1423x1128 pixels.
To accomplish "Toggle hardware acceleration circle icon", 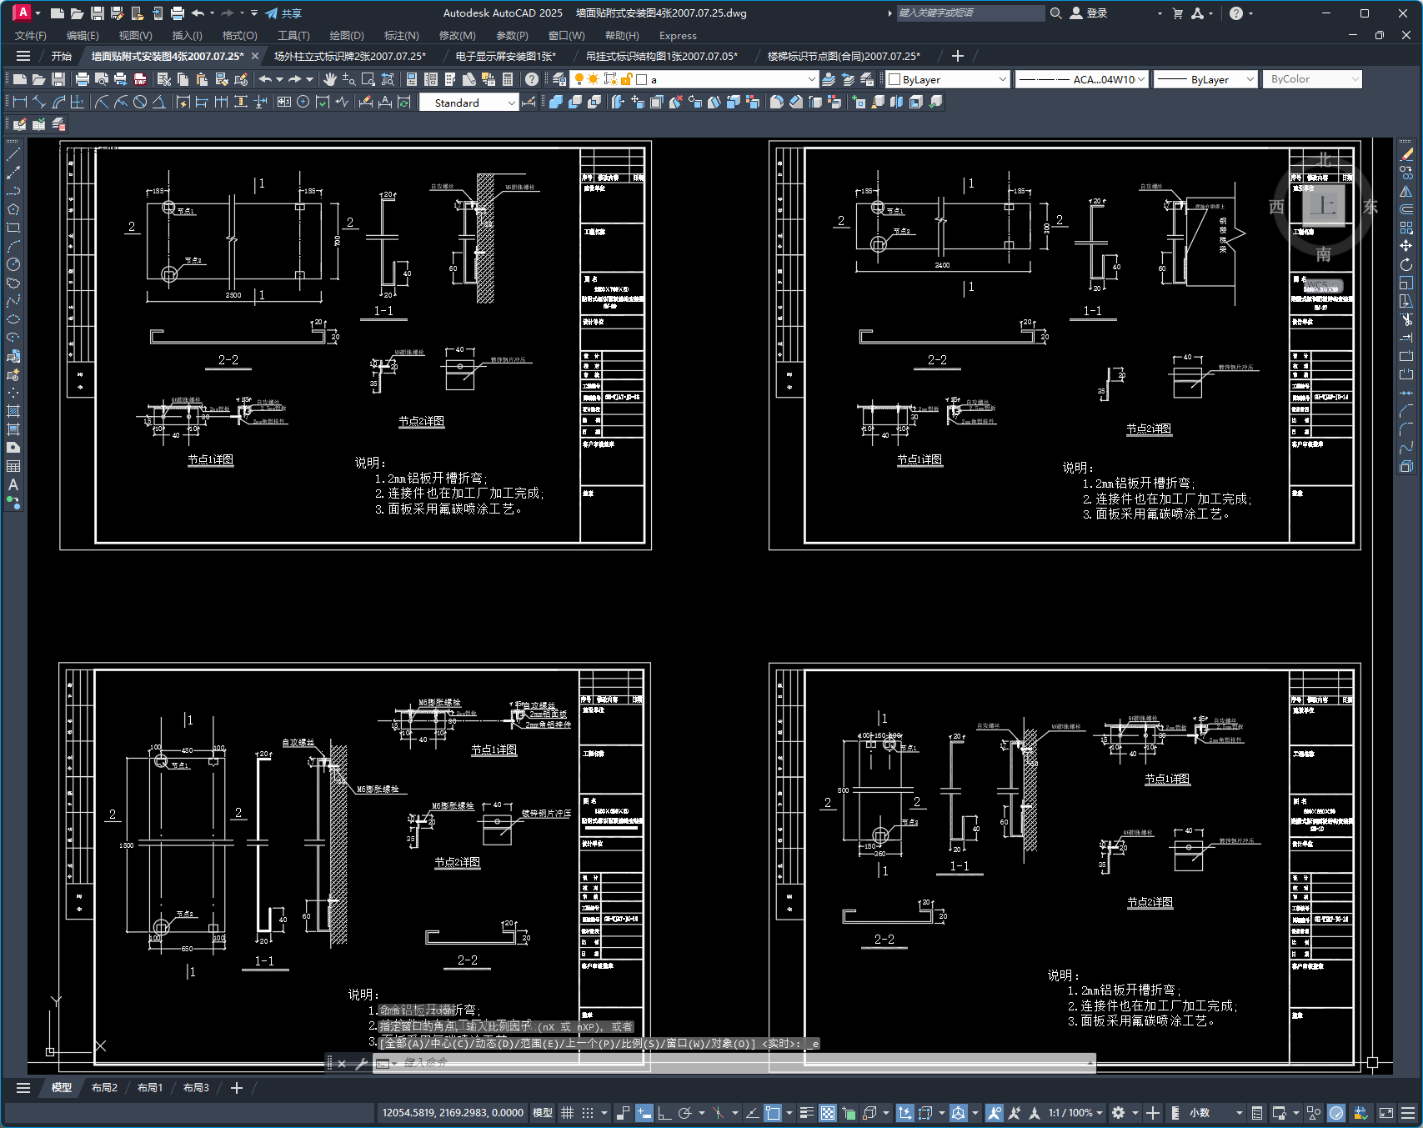I will [x=1336, y=1112].
